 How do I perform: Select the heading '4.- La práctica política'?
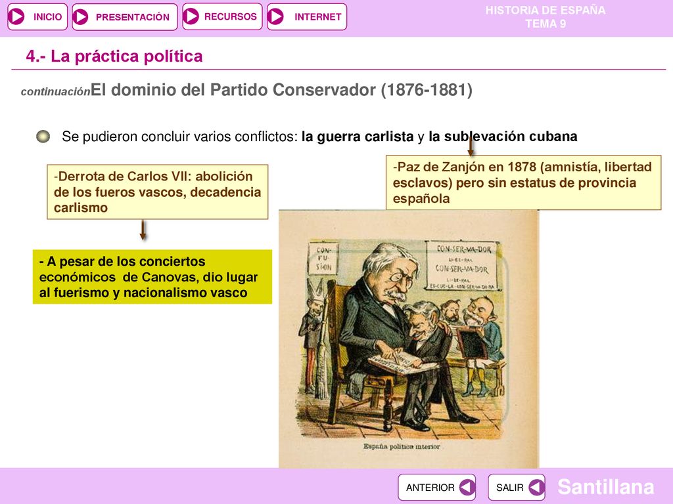[114, 56]
